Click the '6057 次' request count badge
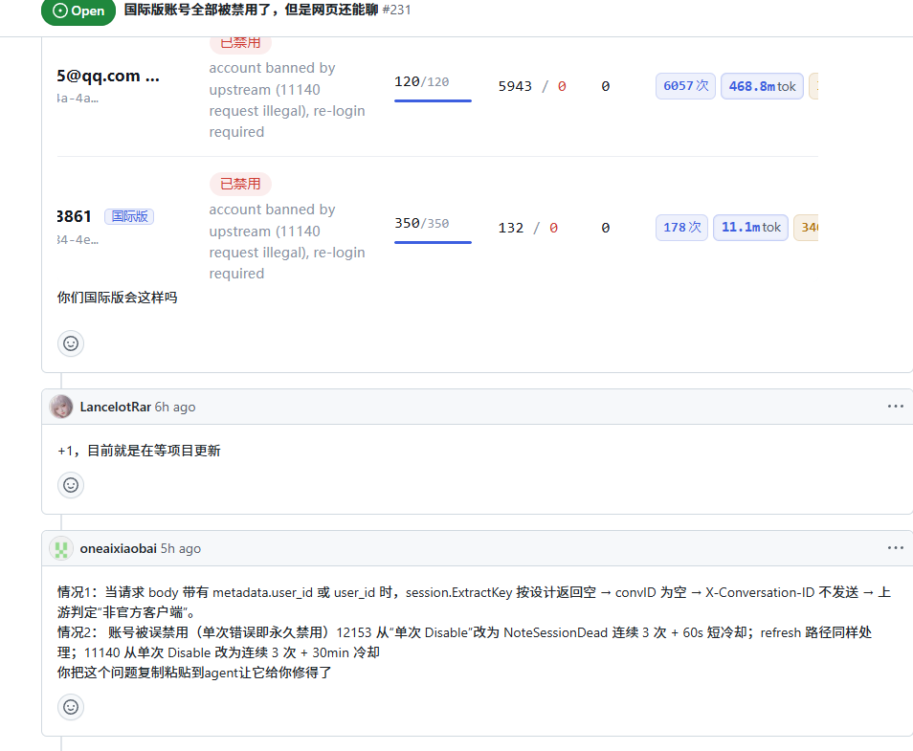 [x=685, y=86]
